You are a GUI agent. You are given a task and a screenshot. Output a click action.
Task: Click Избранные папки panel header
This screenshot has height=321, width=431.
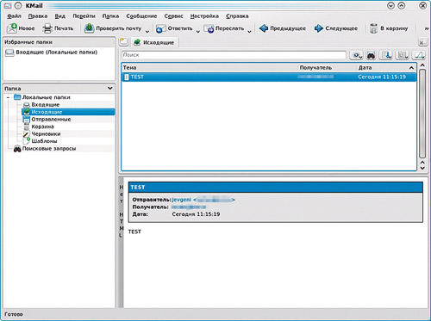coord(59,42)
